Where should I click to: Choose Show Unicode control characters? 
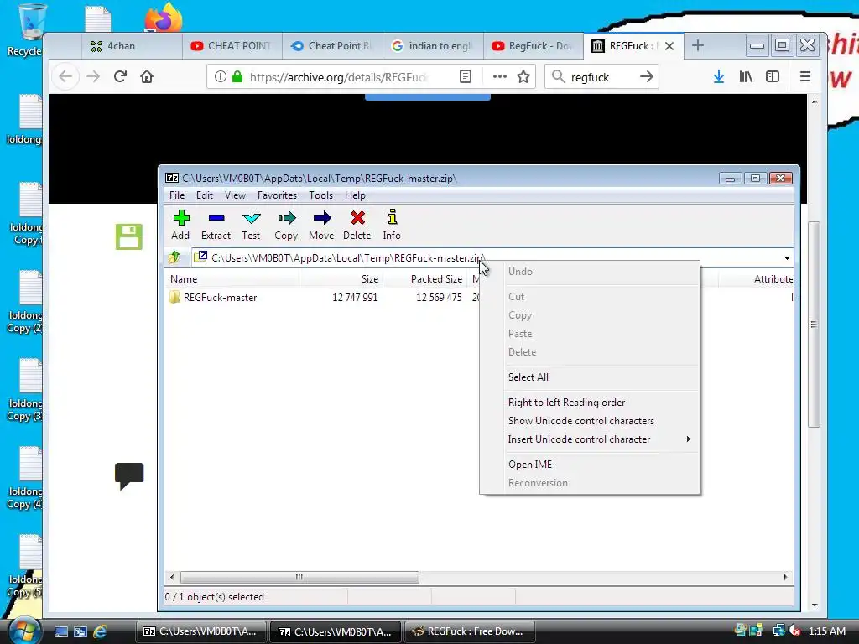(590, 421)
